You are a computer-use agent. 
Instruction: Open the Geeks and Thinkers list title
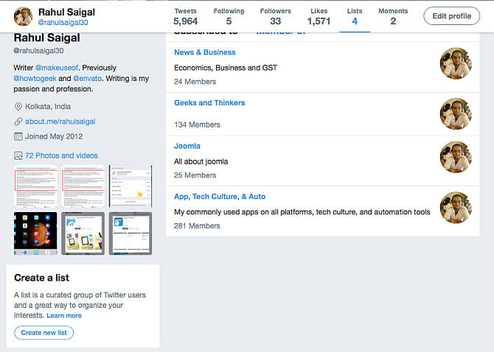coord(209,103)
